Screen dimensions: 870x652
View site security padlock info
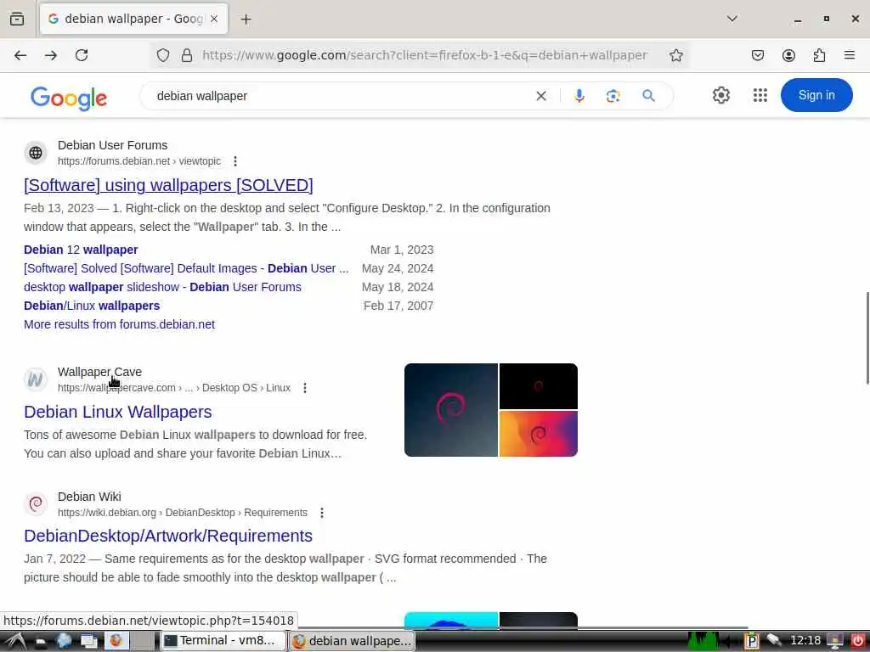point(187,55)
